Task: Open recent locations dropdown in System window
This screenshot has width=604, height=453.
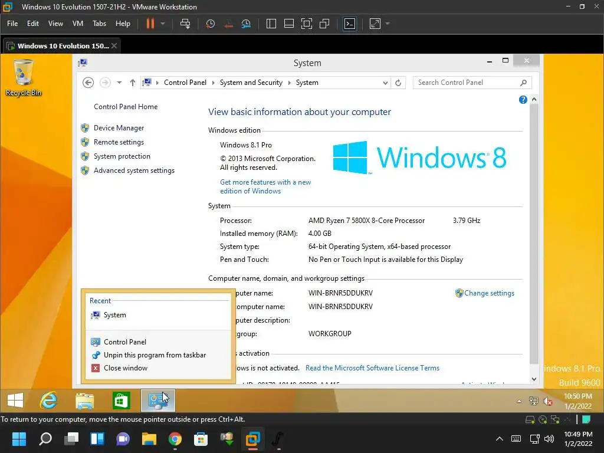Action: tap(119, 83)
